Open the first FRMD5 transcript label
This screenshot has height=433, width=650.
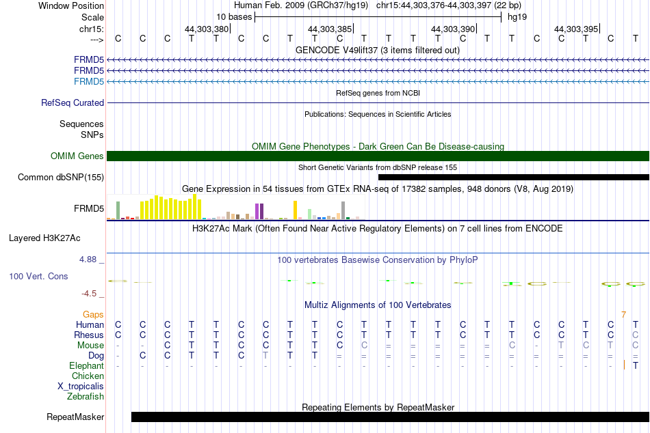[89, 60]
